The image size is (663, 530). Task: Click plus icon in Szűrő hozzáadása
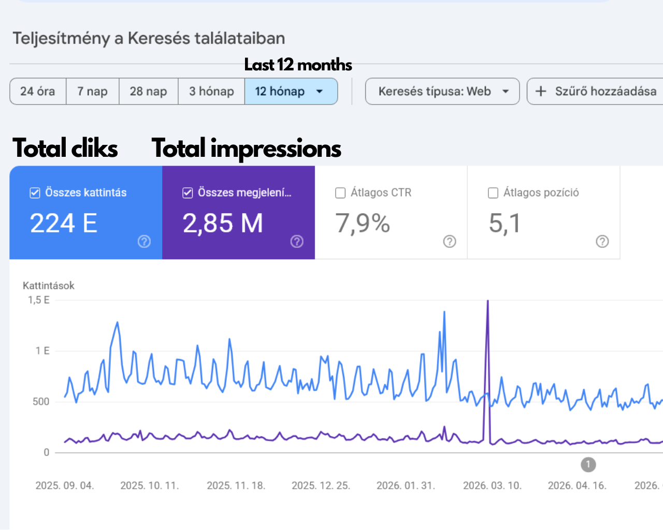click(x=541, y=92)
